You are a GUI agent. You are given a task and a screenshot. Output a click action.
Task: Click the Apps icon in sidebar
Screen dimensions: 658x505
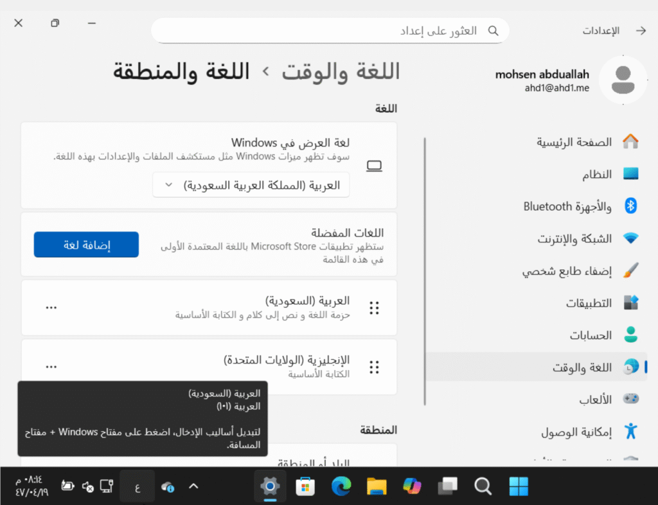[x=631, y=303]
